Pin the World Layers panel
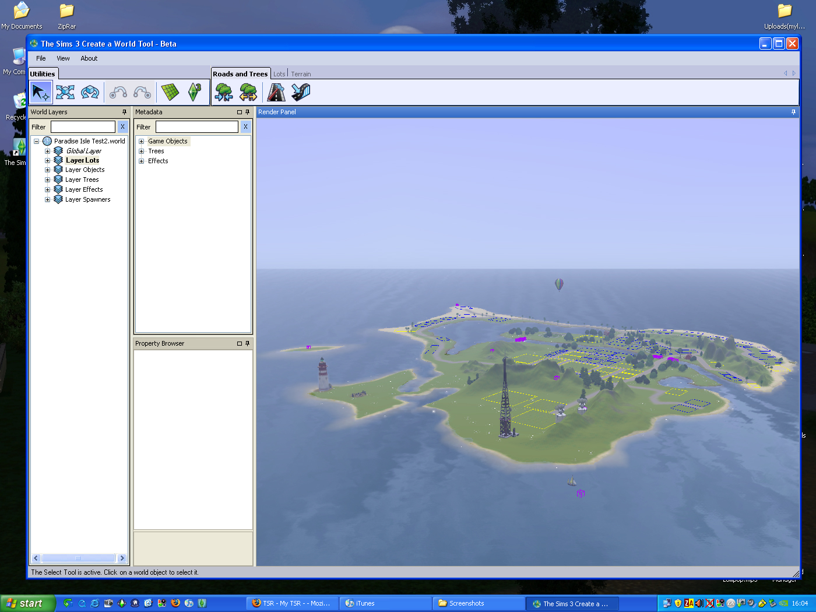 124,112
